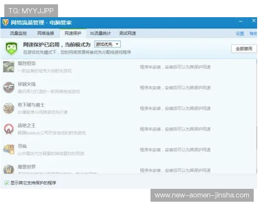Viewport: 258px width, 206px height.
Task: Select the 寻仙 game icon
Action: [9, 149]
